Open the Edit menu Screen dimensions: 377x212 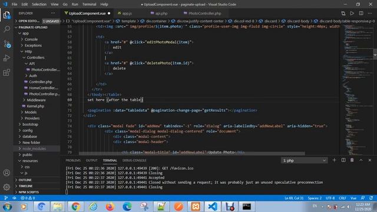click(x=25, y=4)
